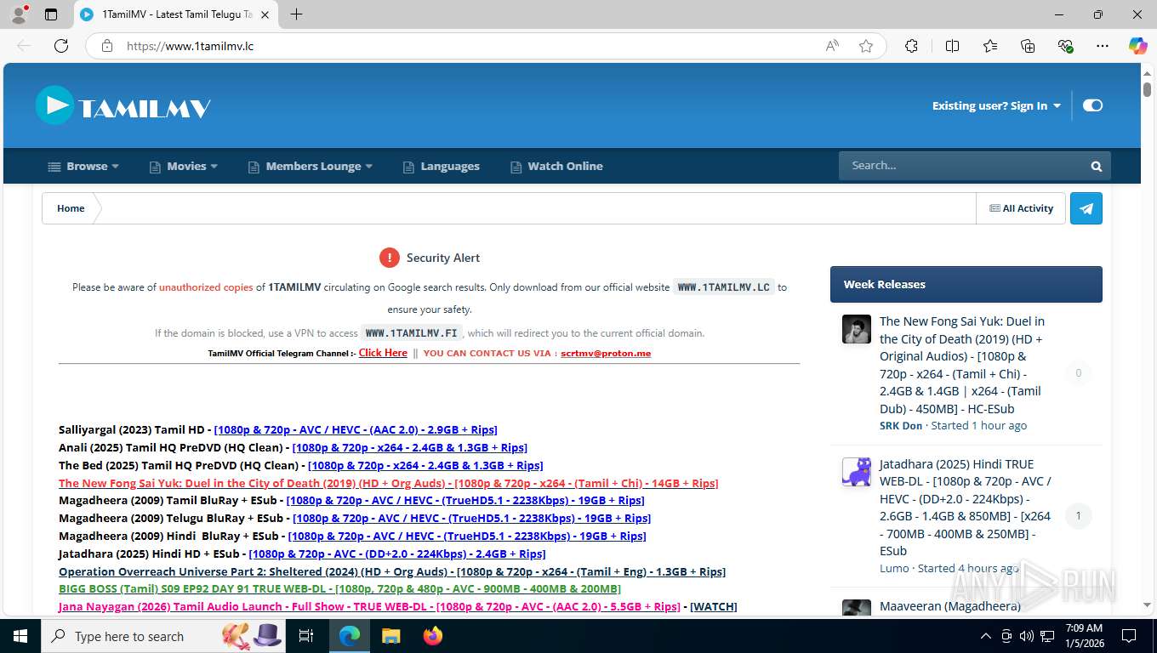Screen dimensions: 1157x653
Task: Open Browser essentials heart icon
Action: [1065, 46]
